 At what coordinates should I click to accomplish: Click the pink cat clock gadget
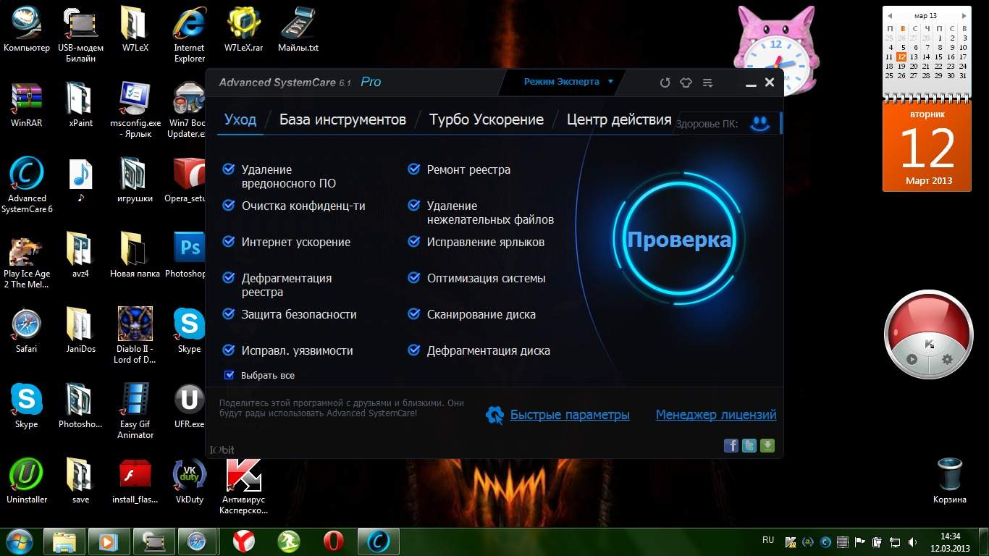coord(776,49)
